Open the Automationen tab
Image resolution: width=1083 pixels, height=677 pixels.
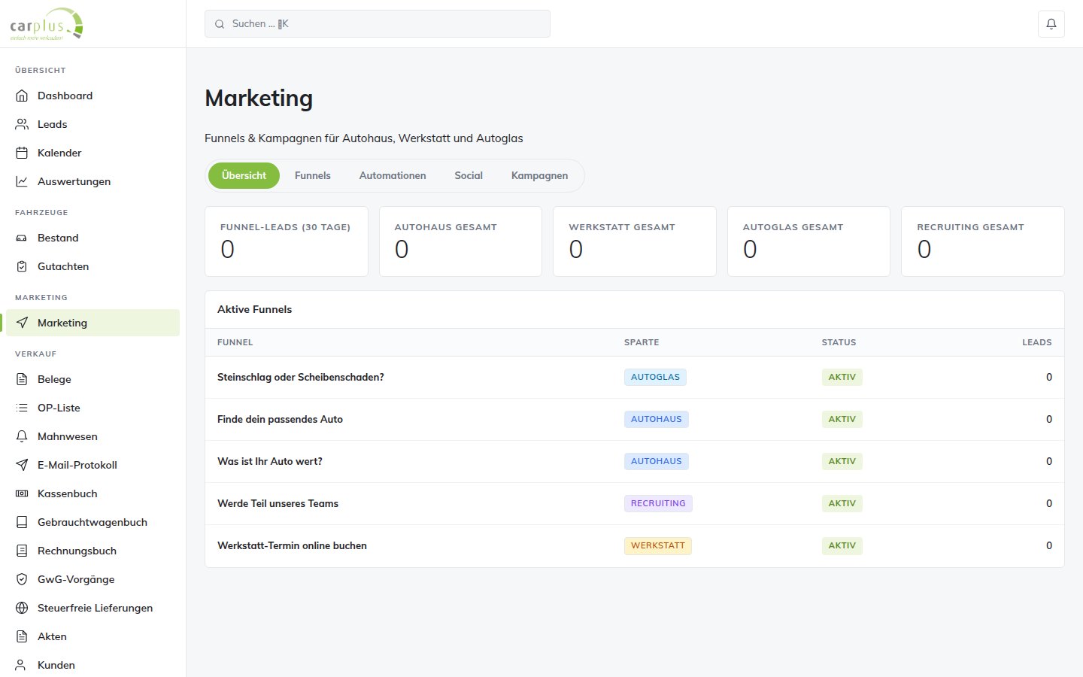pyautogui.click(x=393, y=175)
